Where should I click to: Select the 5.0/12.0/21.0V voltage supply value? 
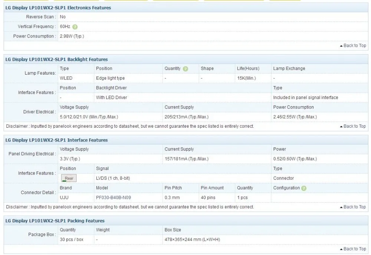click(x=89, y=117)
